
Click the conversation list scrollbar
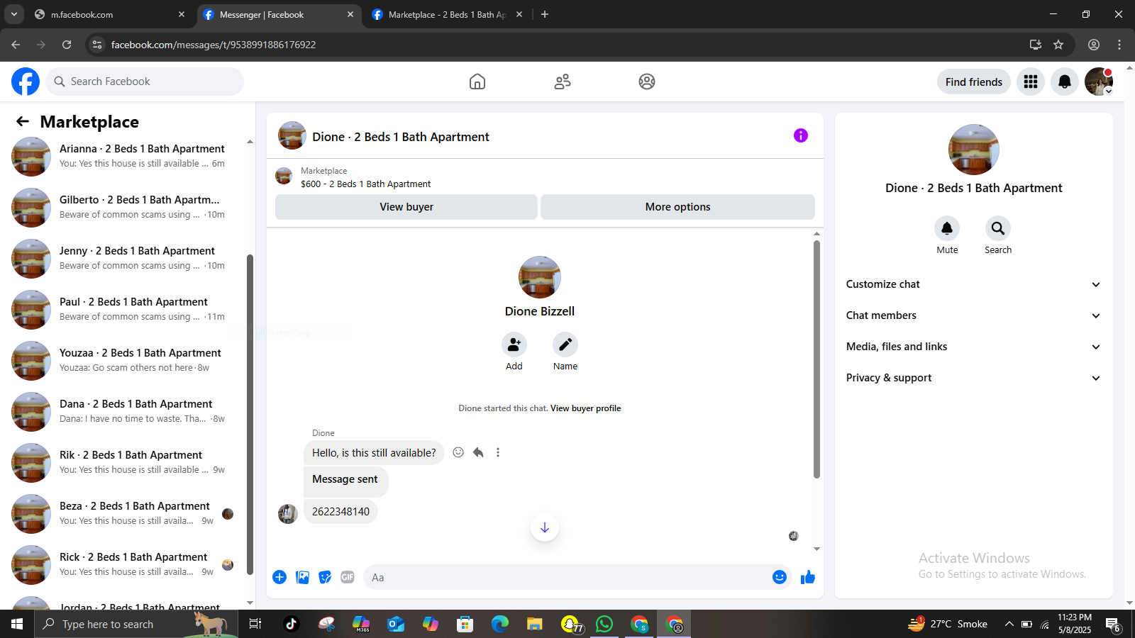(x=250, y=414)
